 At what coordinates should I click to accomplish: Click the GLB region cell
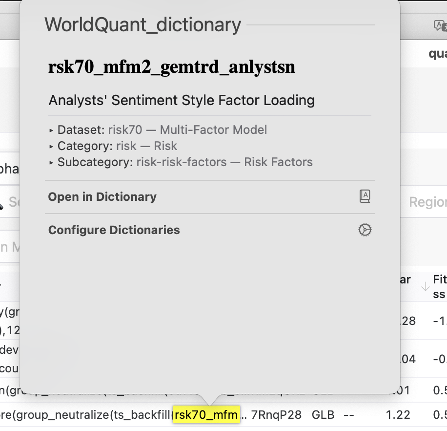323,415
